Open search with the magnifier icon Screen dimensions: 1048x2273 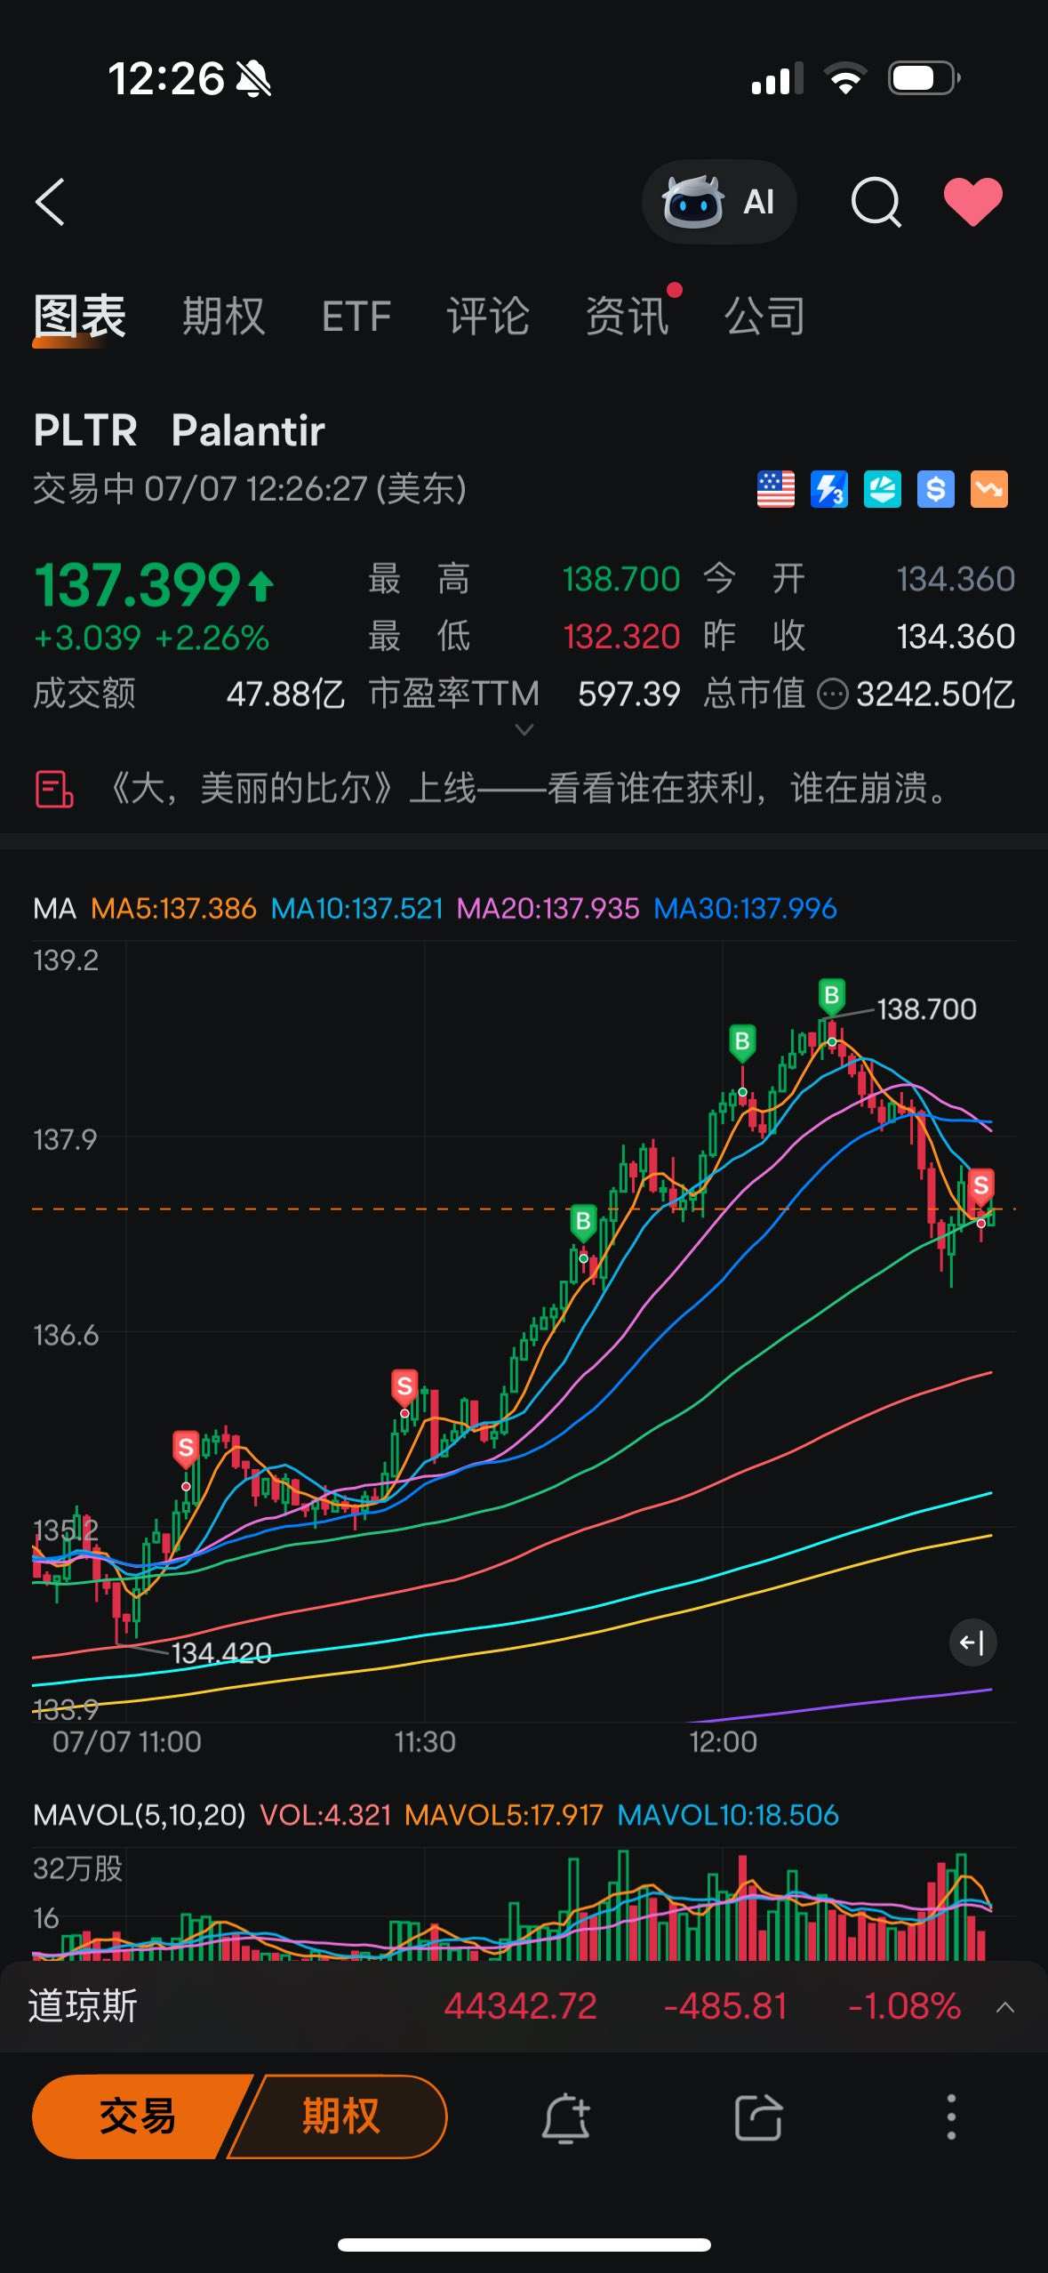coord(876,202)
